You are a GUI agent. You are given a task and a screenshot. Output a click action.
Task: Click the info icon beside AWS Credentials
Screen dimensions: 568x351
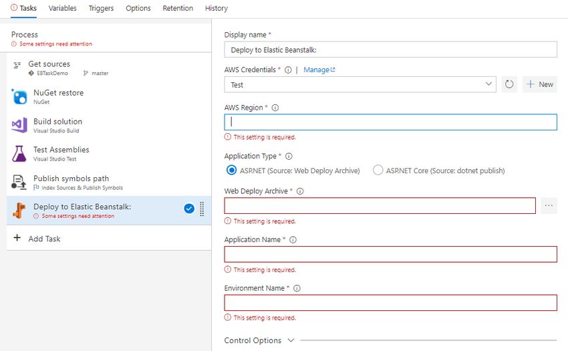[x=288, y=70]
